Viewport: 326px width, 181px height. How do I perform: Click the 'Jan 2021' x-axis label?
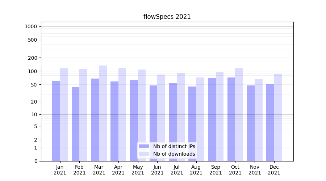pos(60,170)
